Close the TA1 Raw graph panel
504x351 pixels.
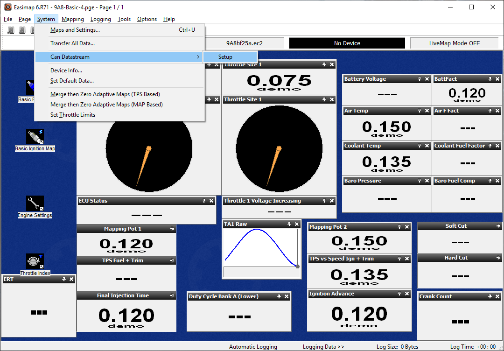297,225
